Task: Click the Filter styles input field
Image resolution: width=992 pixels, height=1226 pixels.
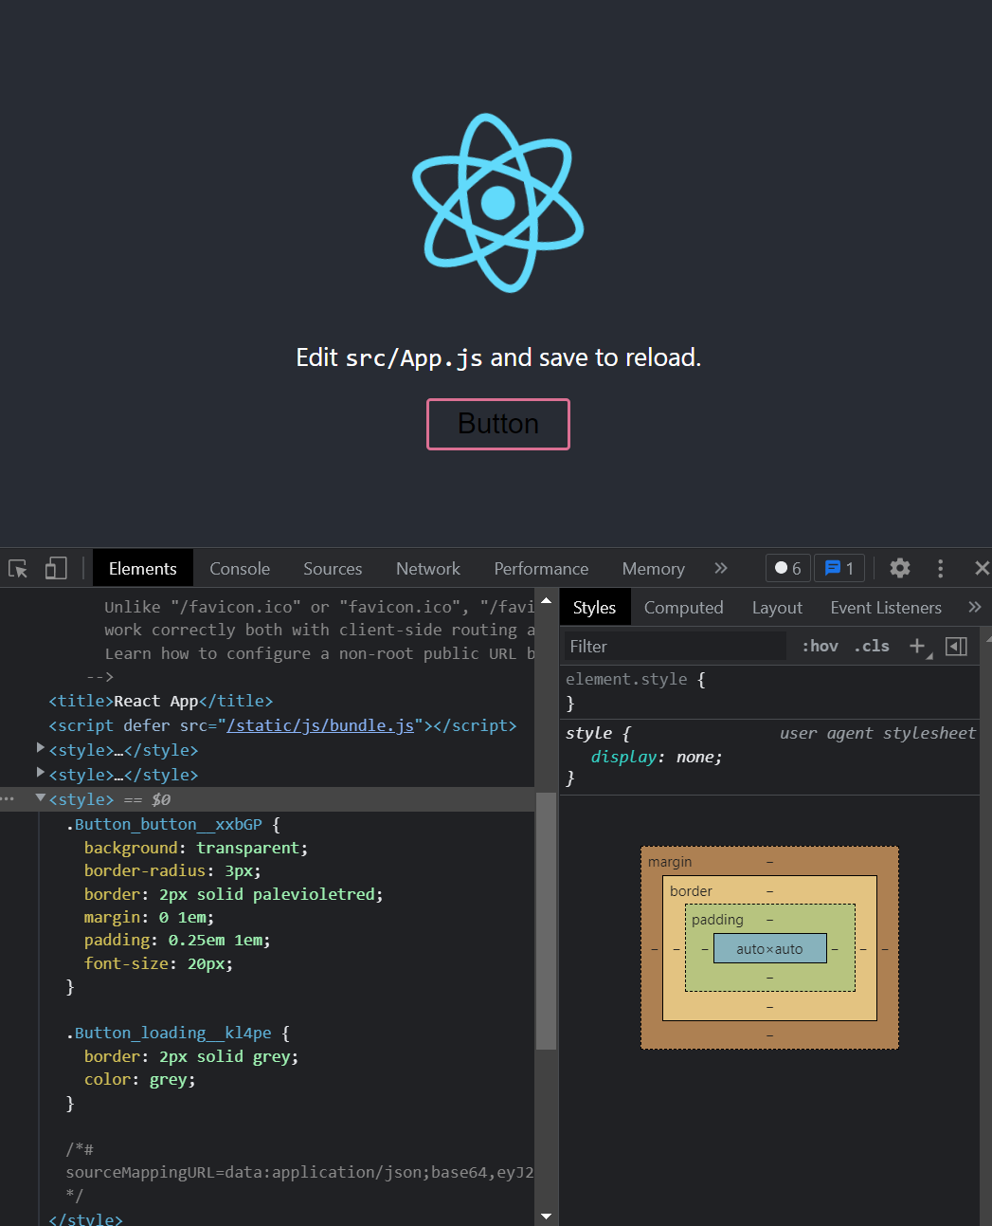Action: [x=675, y=647]
